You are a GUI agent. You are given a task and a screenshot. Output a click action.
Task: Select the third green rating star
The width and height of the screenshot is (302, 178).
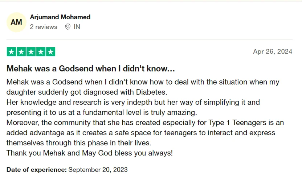(x=31, y=52)
